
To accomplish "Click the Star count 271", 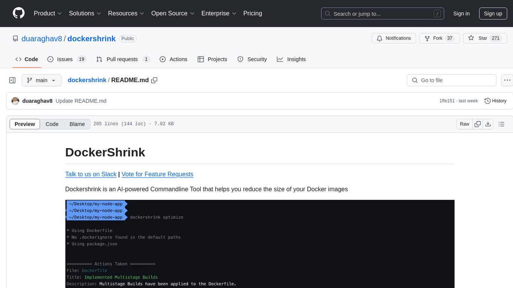I will pyautogui.click(x=496, y=38).
